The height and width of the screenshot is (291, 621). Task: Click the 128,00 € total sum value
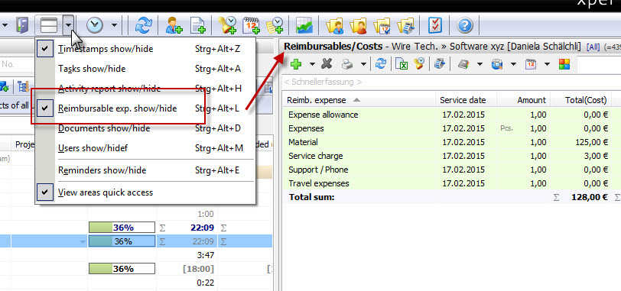pos(590,197)
